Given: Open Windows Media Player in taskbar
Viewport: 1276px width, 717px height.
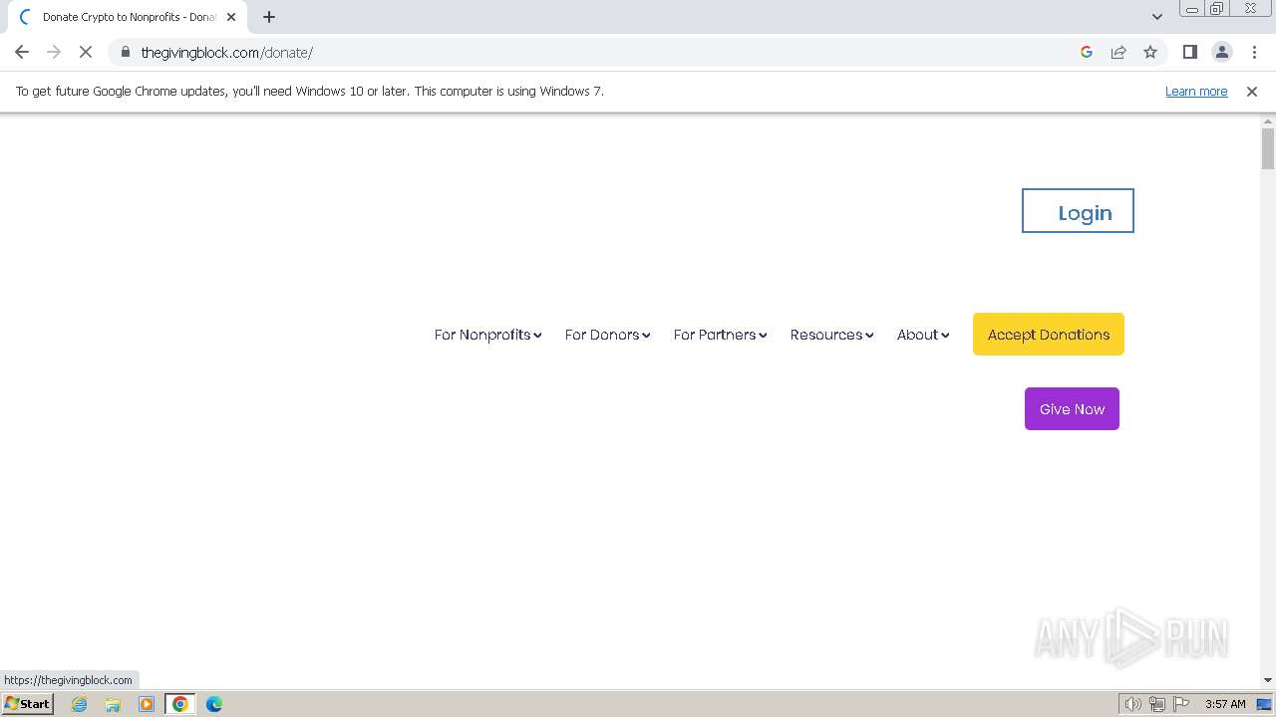Looking at the screenshot, I should coord(147,704).
